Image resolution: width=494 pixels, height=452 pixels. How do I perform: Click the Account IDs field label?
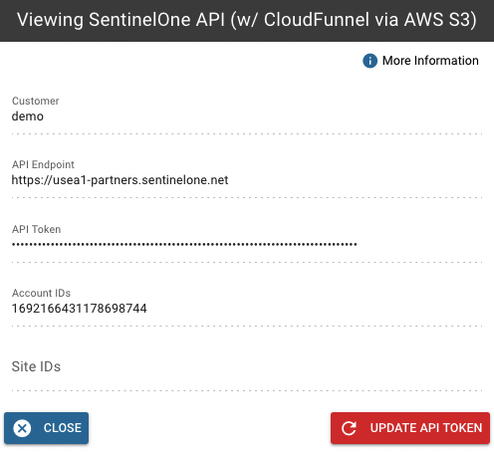pyautogui.click(x=41, y=293)
